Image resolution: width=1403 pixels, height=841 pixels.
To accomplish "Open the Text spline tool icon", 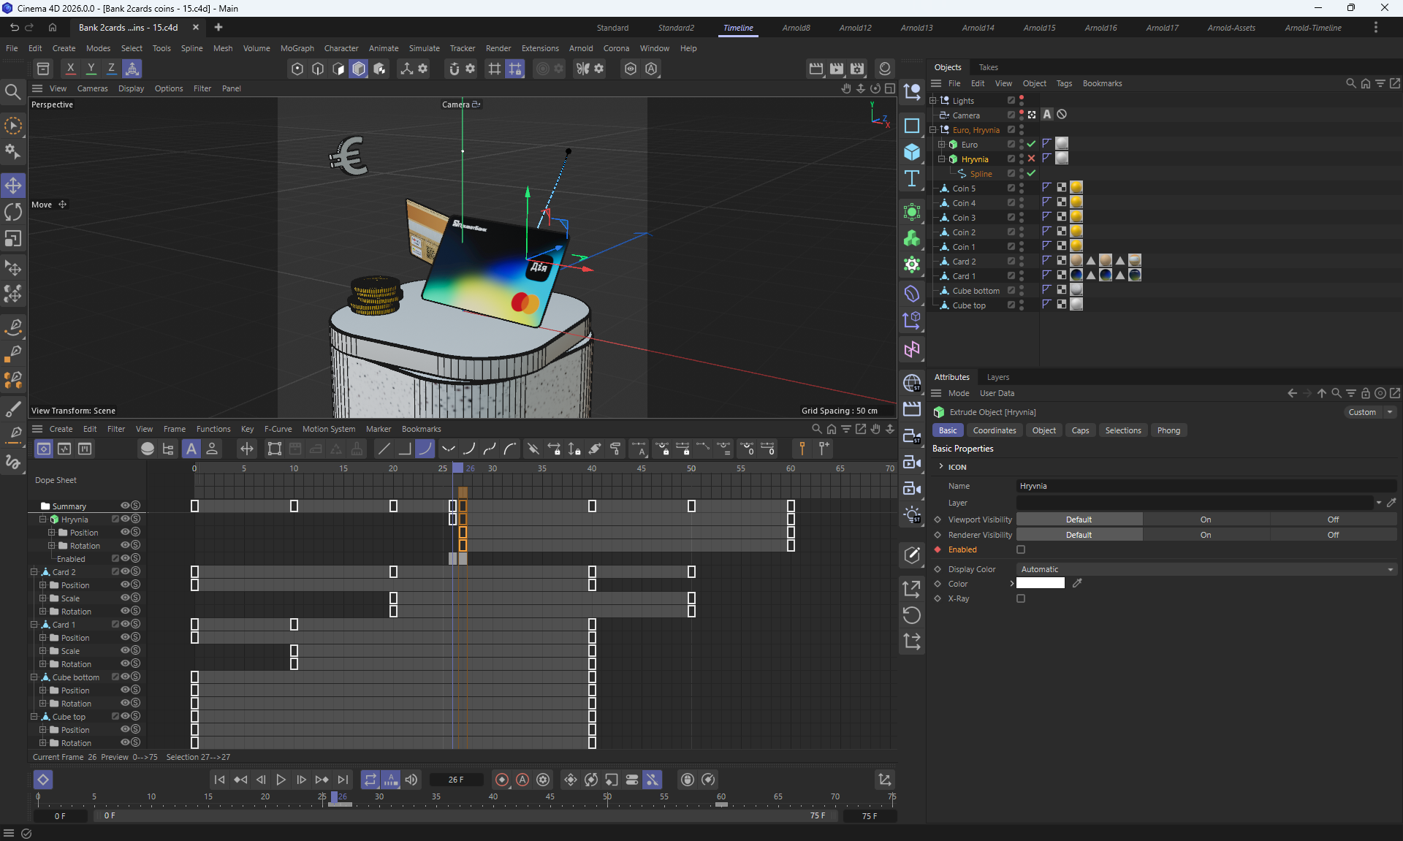I will point(912,179).
